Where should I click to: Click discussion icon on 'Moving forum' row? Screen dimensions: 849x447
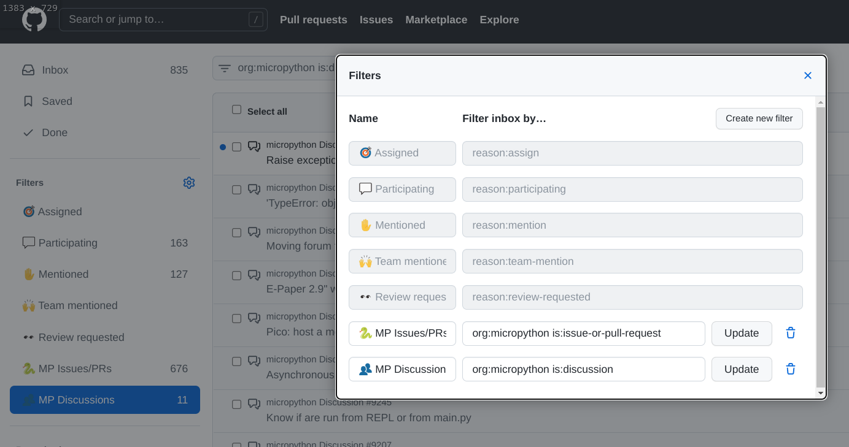254,232
